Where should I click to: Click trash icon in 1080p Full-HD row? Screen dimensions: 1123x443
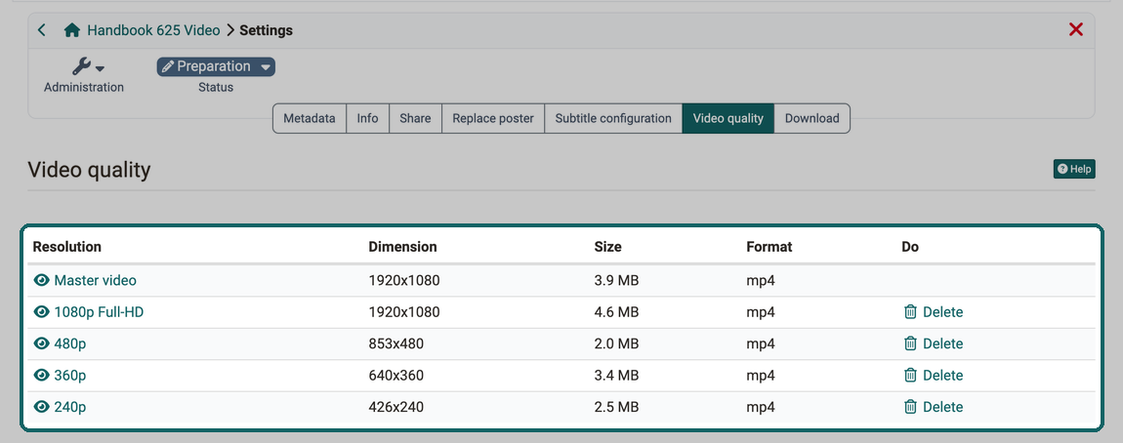(910, 312)
